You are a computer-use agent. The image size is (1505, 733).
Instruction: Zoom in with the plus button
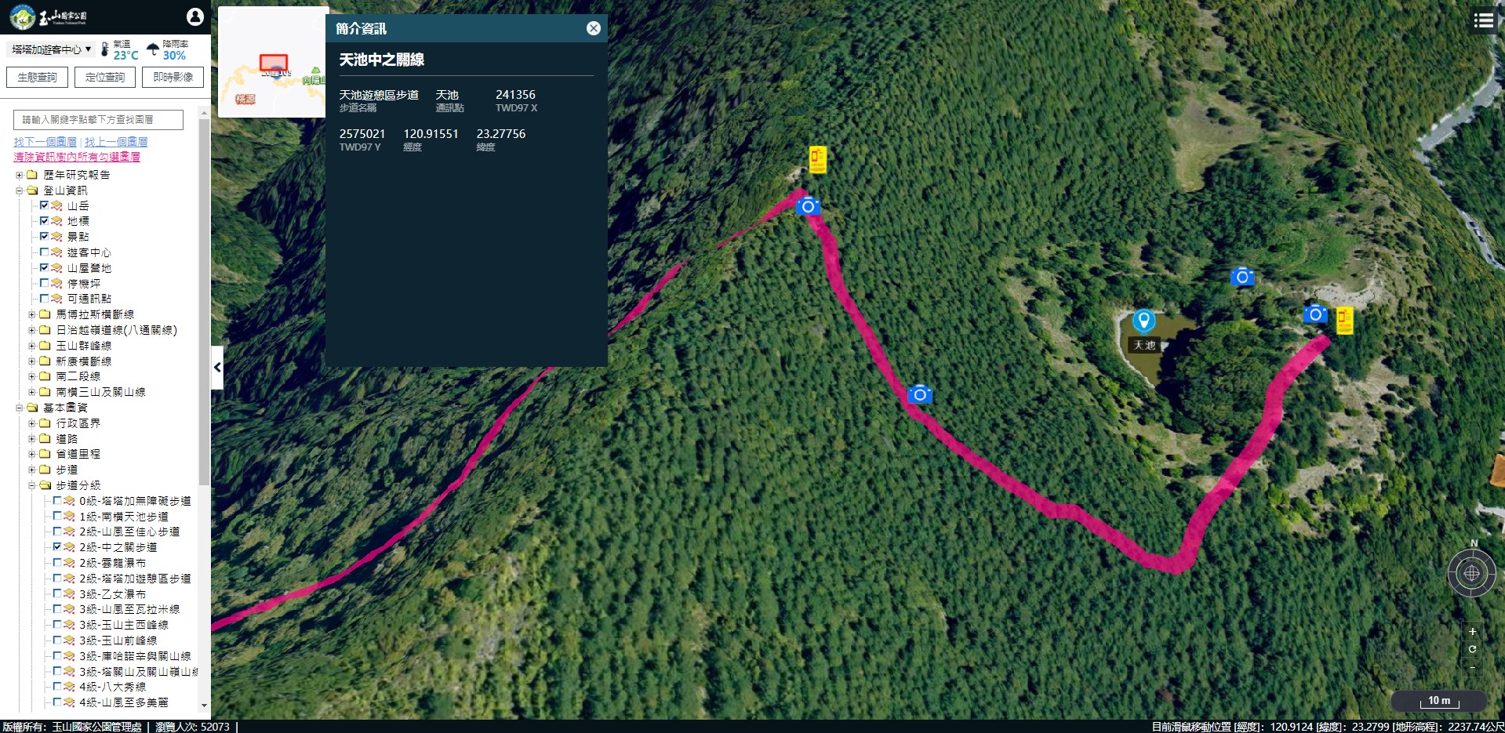[1472, 632]
